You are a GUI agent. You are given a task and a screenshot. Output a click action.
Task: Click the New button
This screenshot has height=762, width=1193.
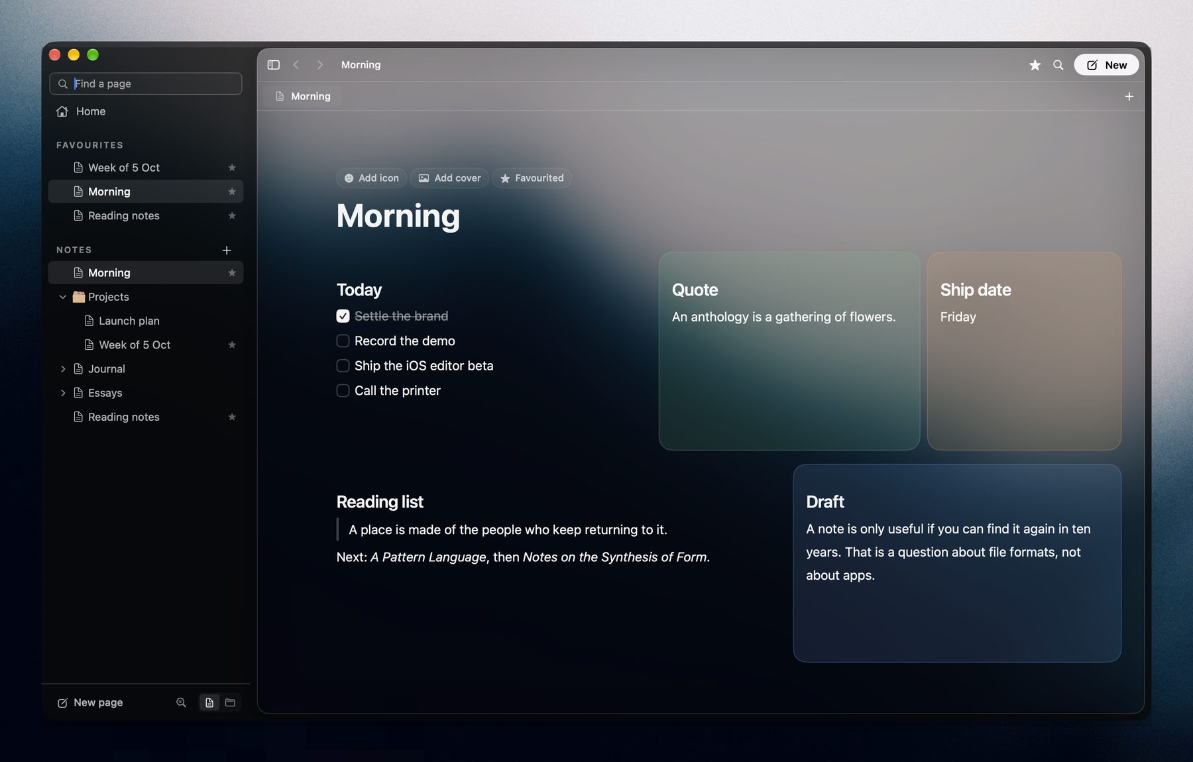pyautogui.click(x=1106, y=65)
